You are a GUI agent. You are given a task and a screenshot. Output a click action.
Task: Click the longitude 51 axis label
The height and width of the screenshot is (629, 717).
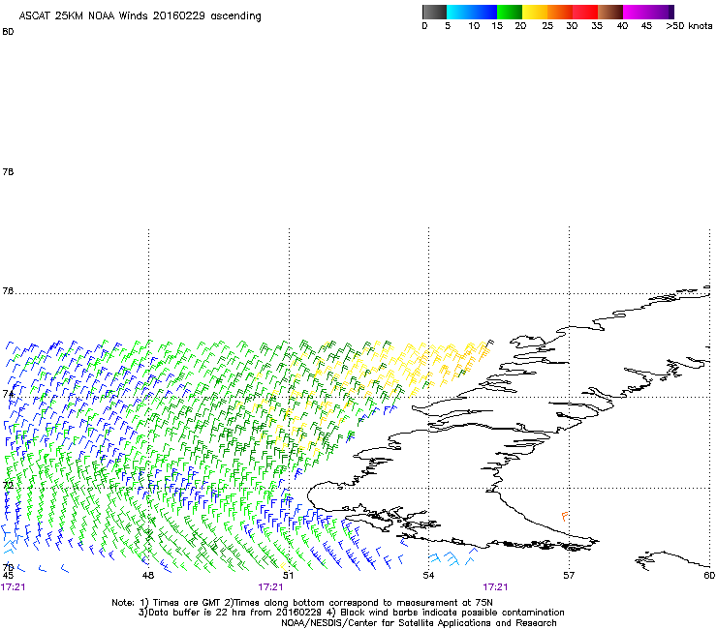[x=288, y=575]
